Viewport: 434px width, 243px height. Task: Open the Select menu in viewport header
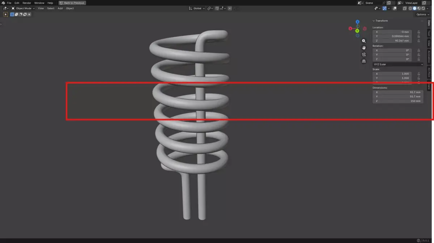pyautogui.click(x=51, y=8)
